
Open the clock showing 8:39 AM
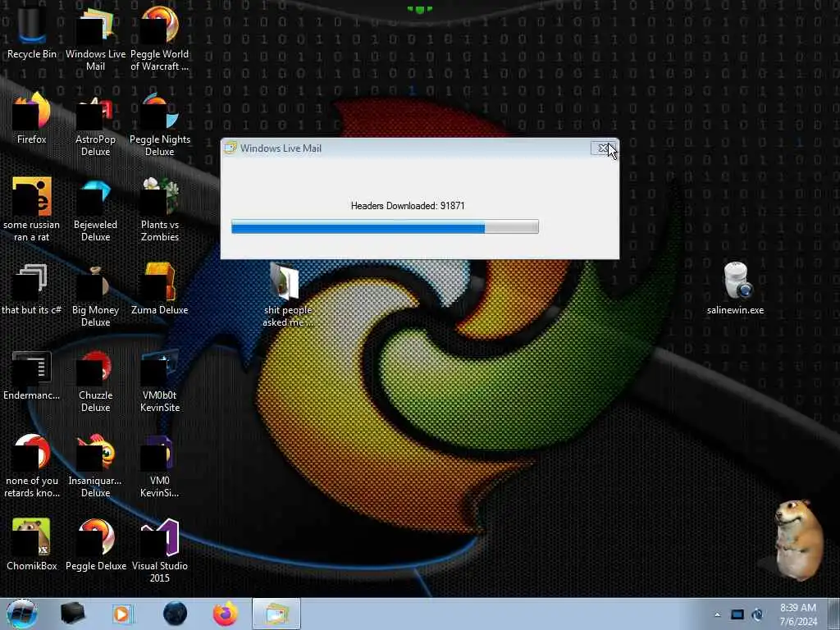tap(798, 614)
